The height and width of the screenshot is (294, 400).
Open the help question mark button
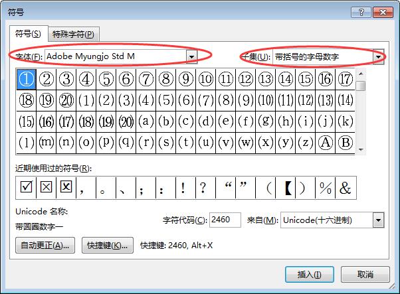tap(361, 12)
